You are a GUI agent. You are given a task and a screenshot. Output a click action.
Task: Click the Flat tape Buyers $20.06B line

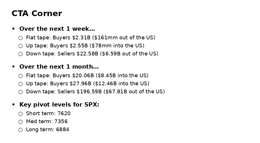click(87, 76)
